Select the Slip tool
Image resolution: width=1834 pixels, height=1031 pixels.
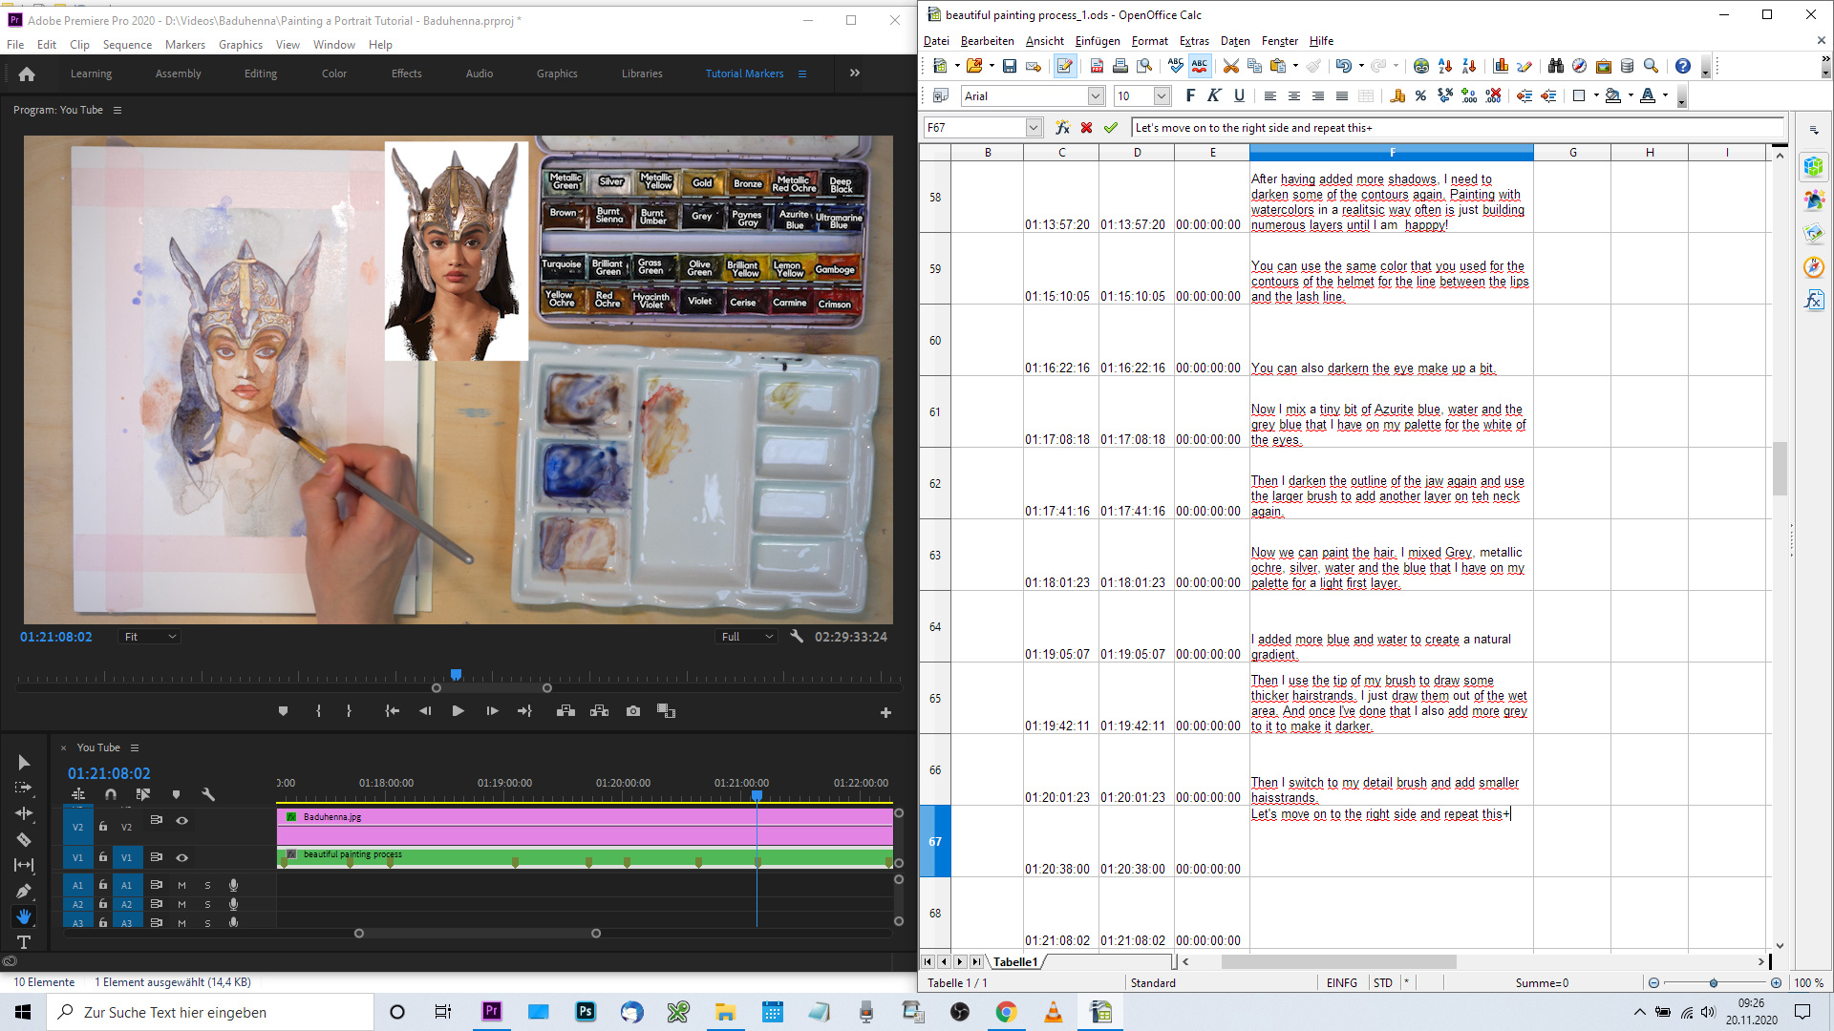(x=24, y=865)
